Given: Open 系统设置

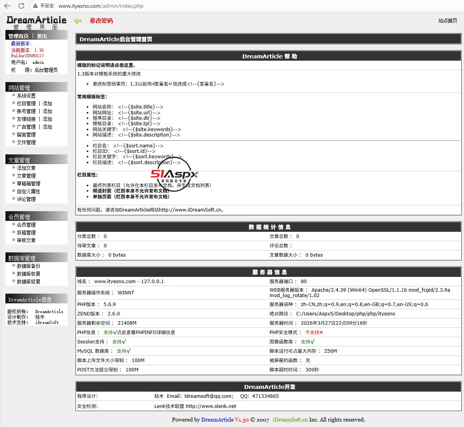Looking at the screenshot, I should [x=26, y=96].
